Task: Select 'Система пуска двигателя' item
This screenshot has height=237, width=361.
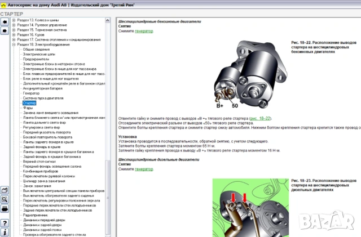Action: tap(43, 98)
